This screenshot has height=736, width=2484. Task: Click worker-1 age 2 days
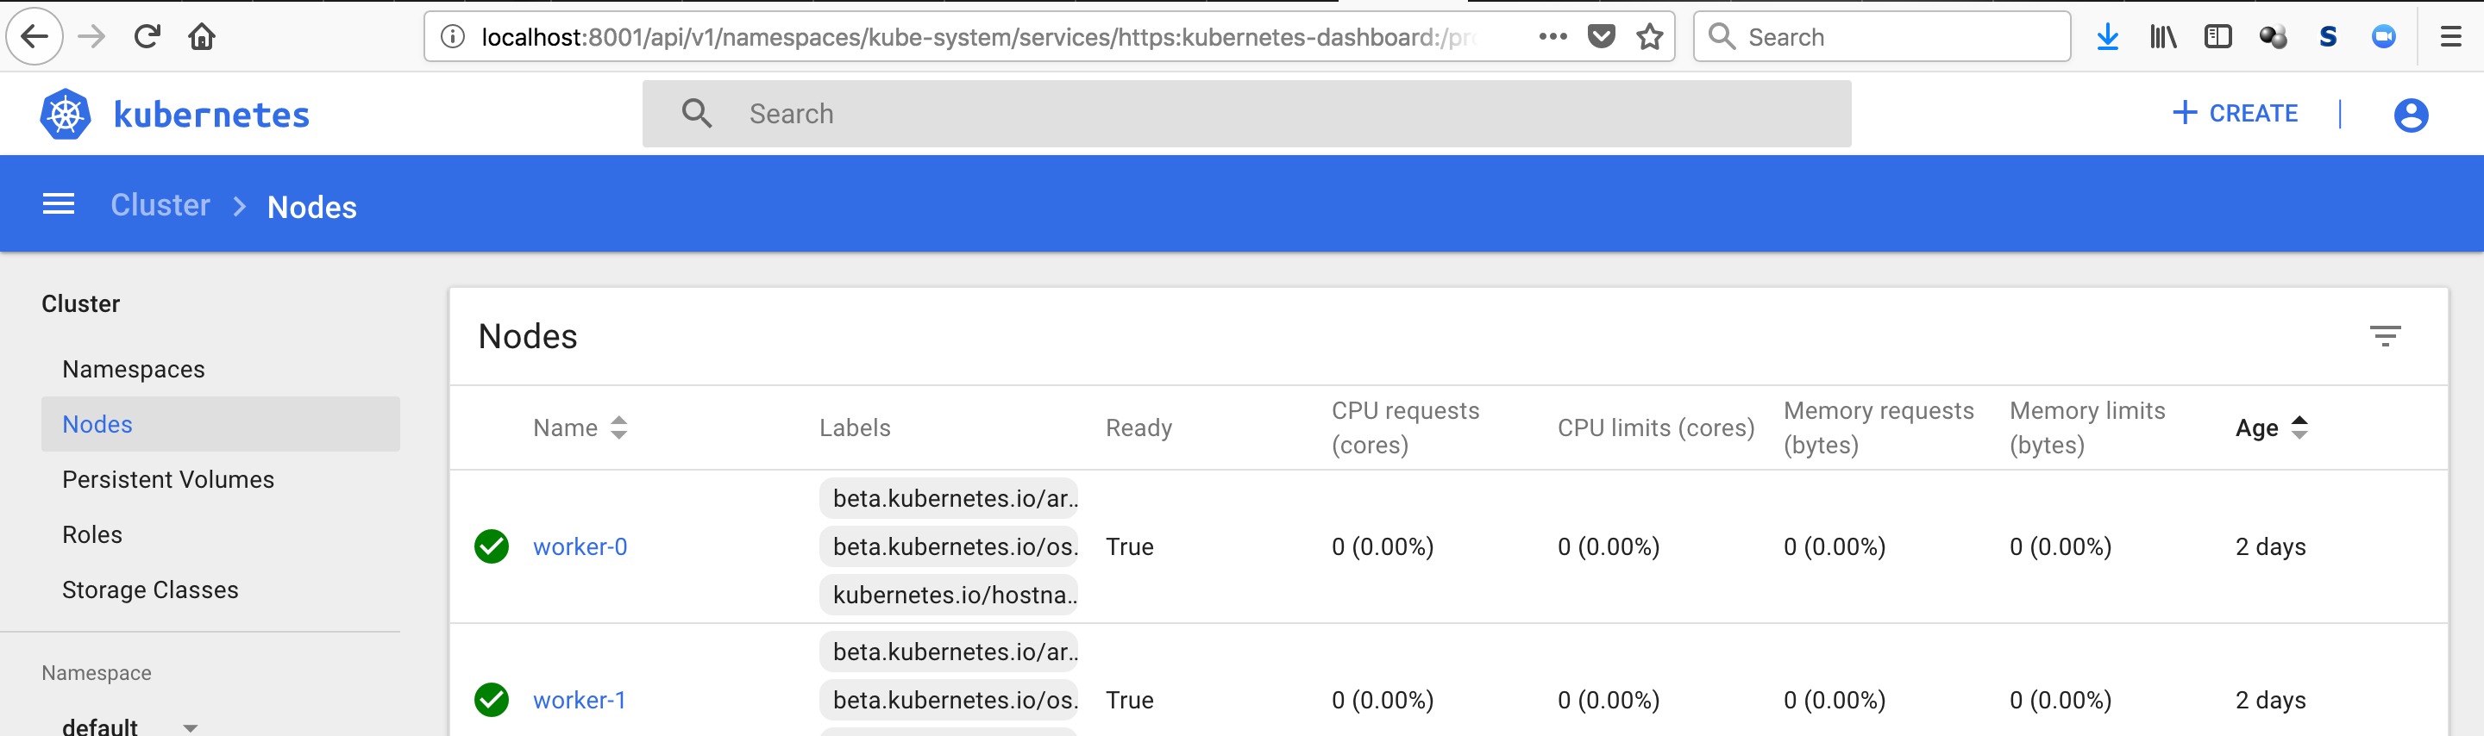pyautogui.click(x=2270, y=700)
